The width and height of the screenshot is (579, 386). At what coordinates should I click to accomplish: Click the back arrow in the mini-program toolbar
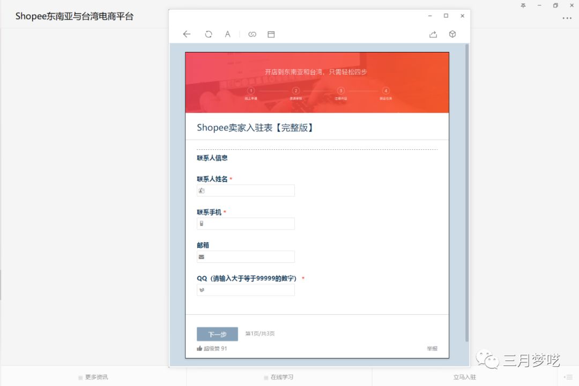pyautogui.click(x=186, y=34)
